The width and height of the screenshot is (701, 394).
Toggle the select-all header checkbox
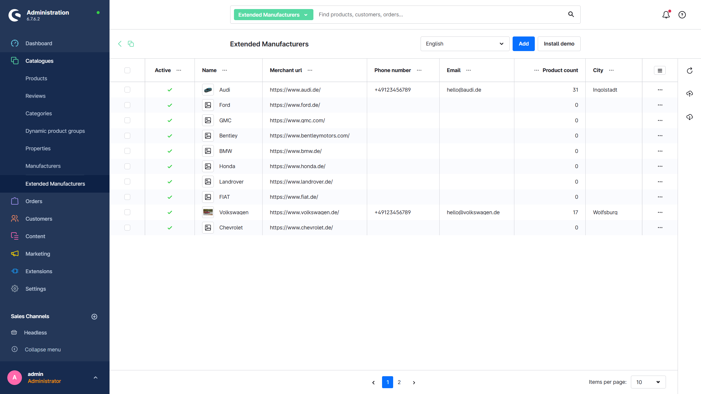coord(127,70)
